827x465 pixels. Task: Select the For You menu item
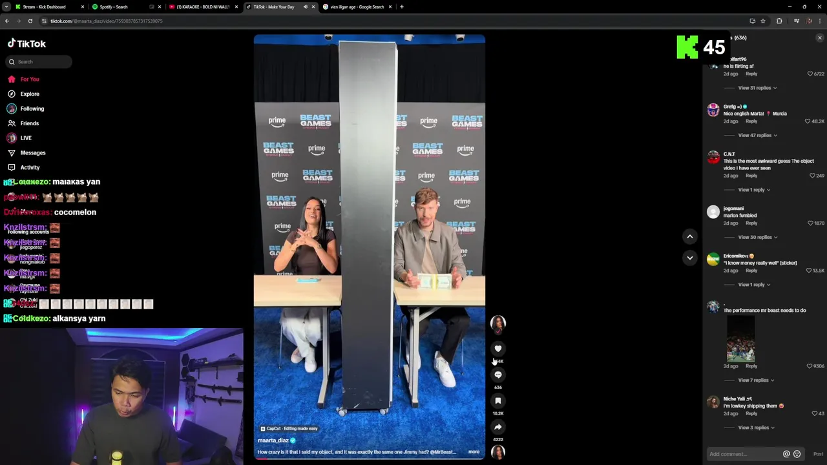point(30,79)
